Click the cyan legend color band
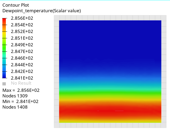Screen dimensions: 170x136 tap(4, 61)
